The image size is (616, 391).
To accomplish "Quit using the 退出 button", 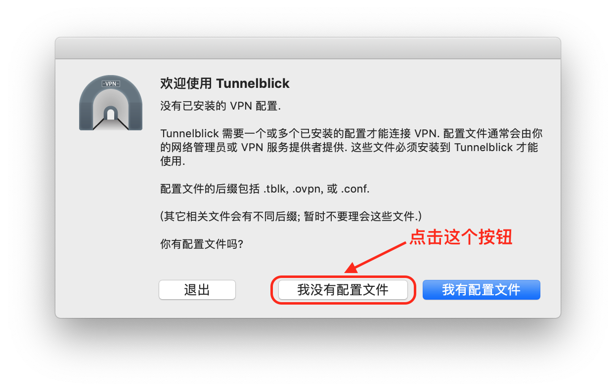I will (x=197, y=290).
